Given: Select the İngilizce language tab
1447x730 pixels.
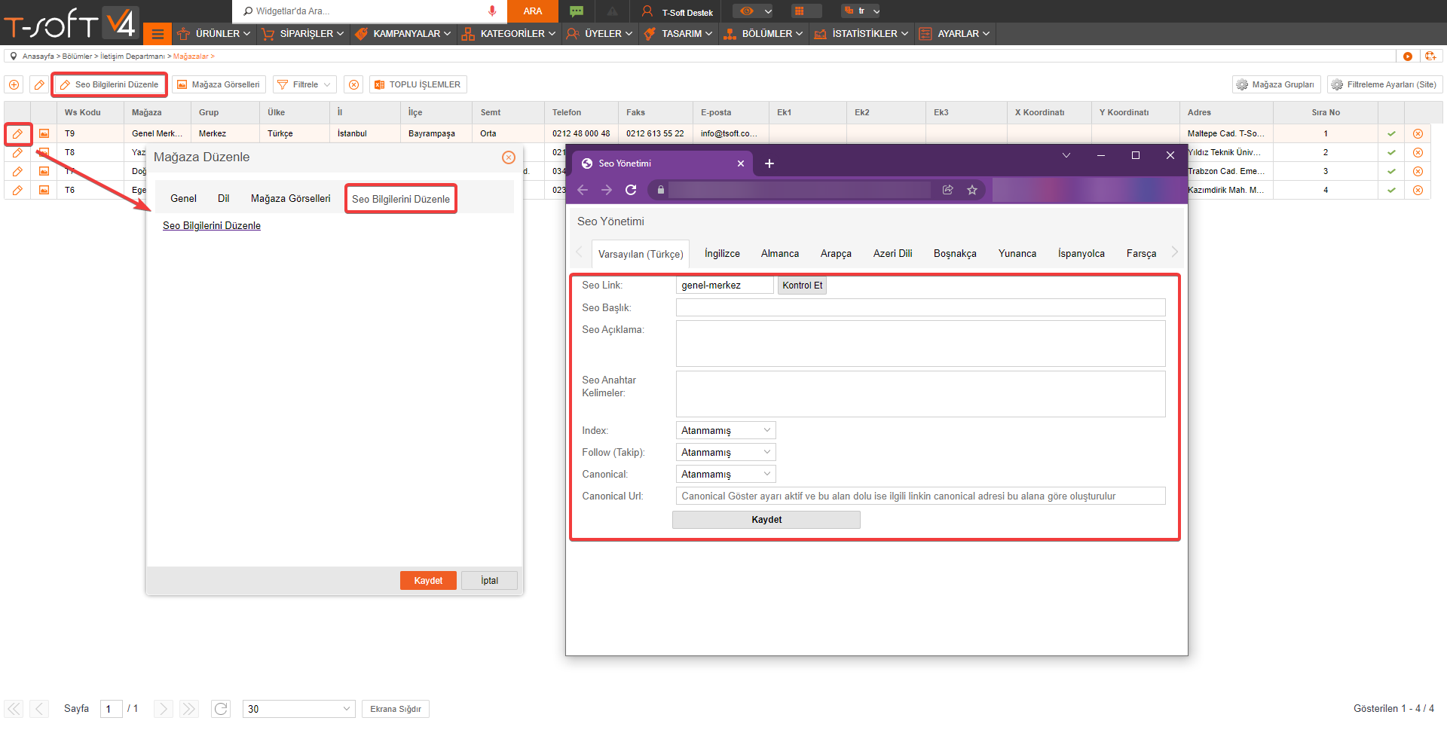Looking at the screenshot, I should [722, 253].
